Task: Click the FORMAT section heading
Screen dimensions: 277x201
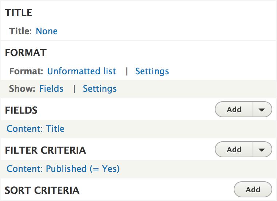Action: coord(26,53)
